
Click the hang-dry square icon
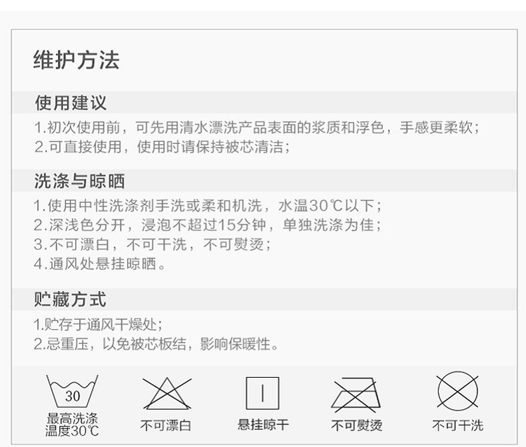coord(262,393)
